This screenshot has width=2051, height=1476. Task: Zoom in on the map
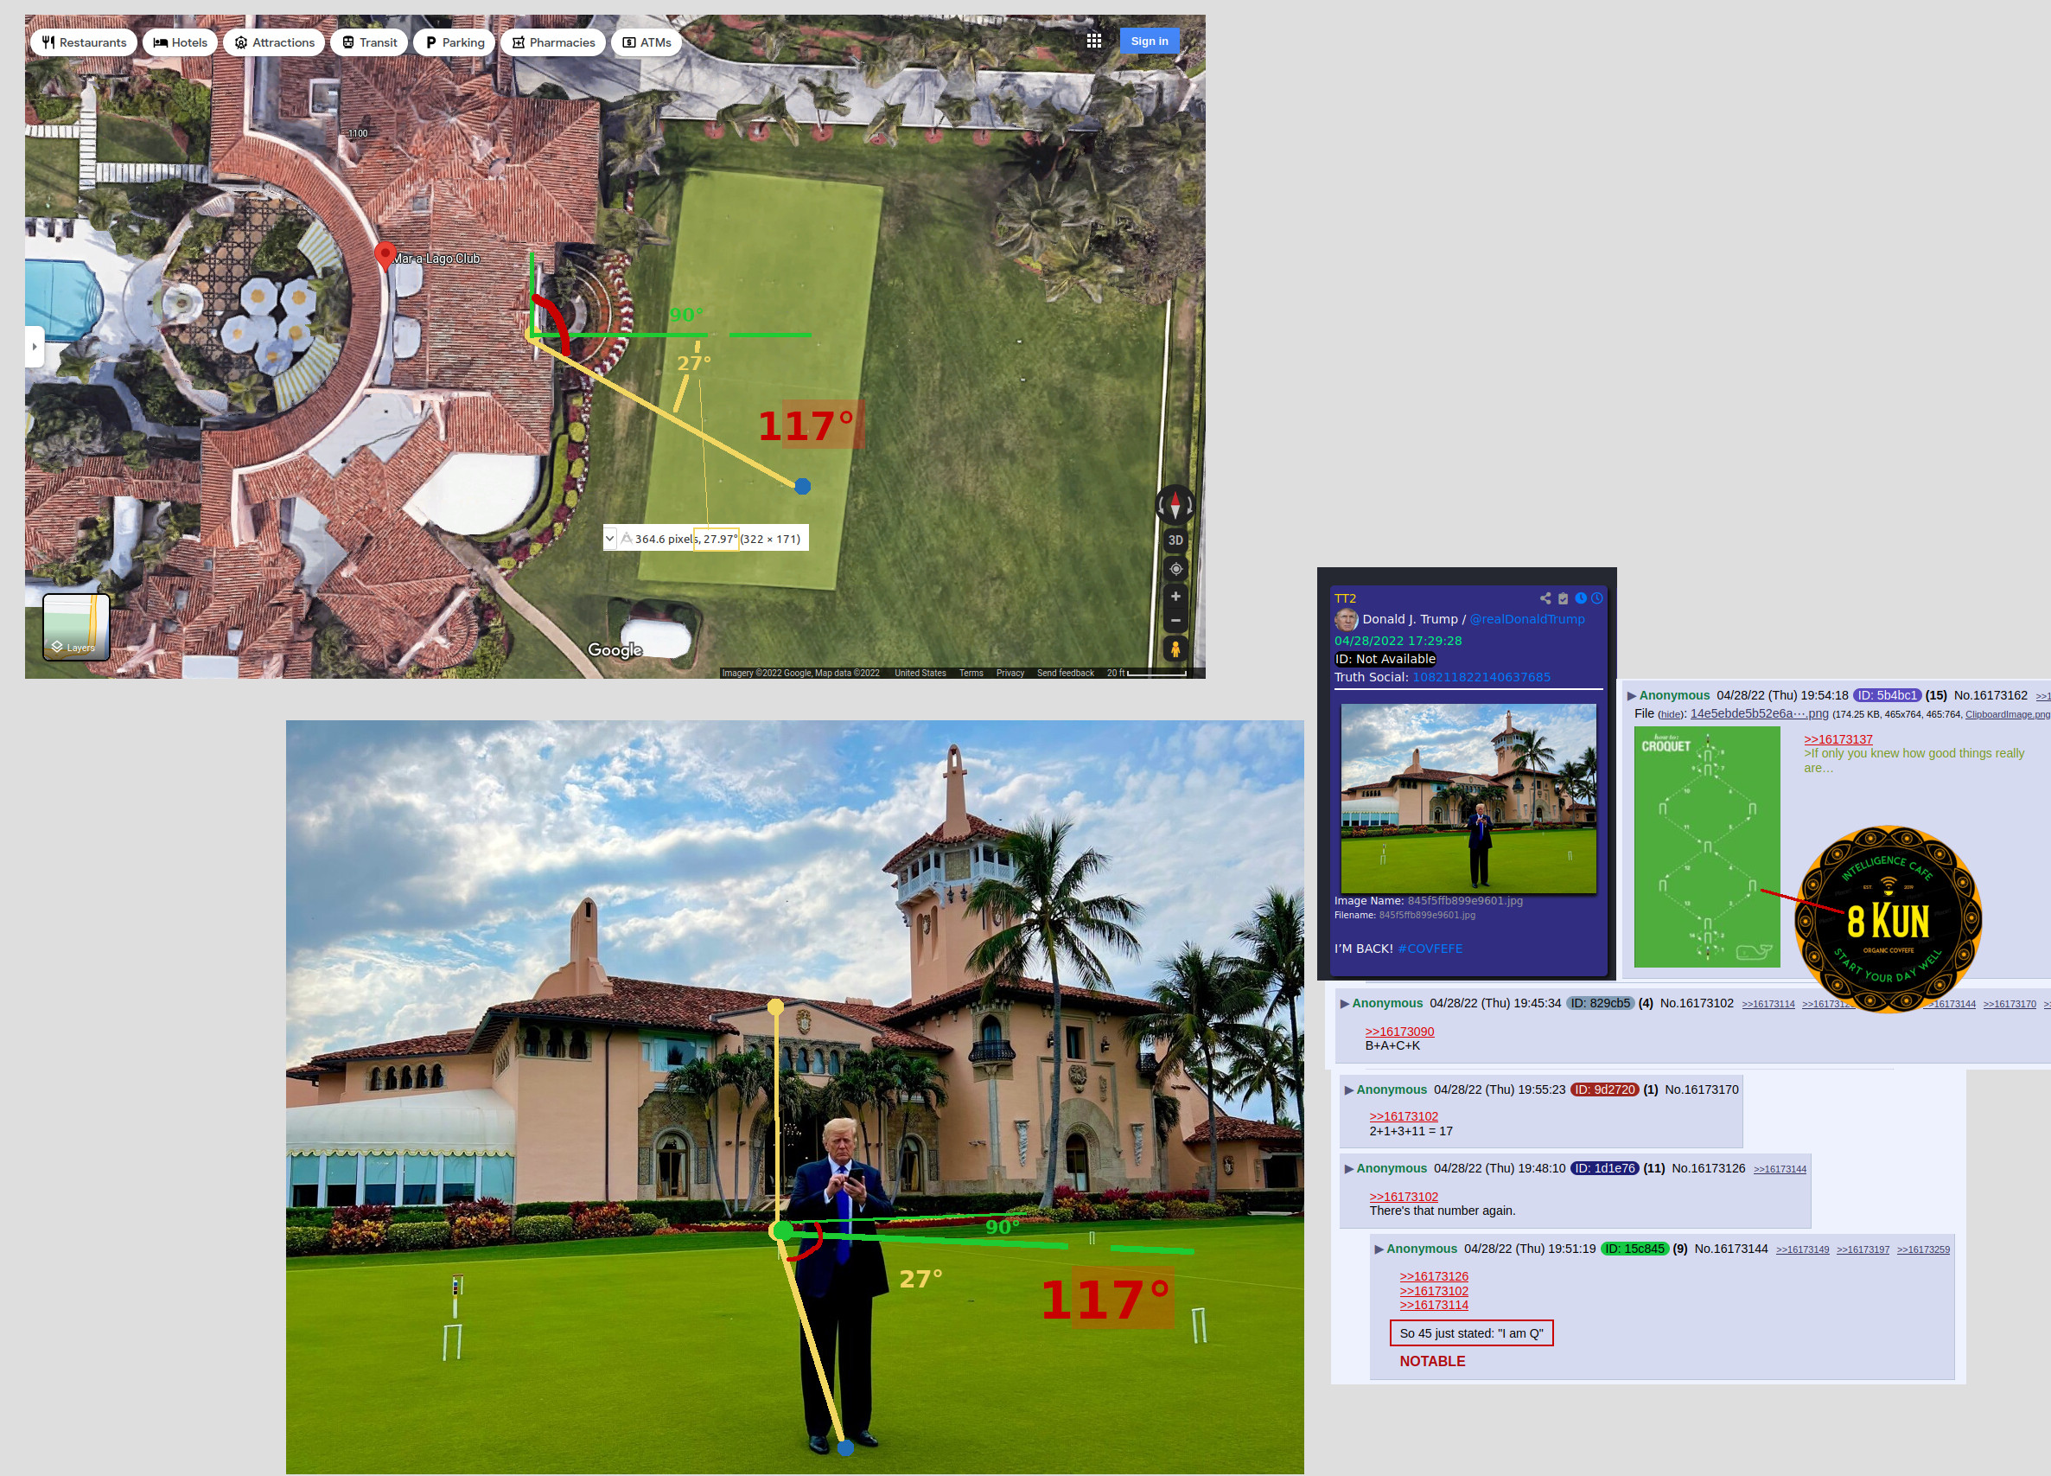click(1175, 597)
